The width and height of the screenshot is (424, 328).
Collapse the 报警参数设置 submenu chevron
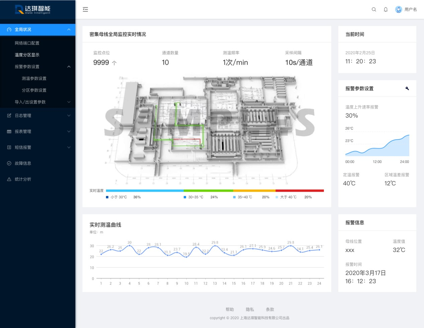69,67
